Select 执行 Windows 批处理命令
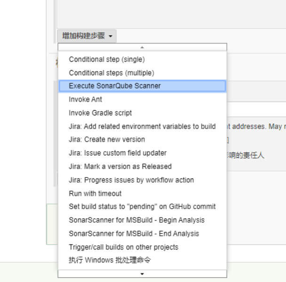This screenshot has width=286, height=282. [x=142, y=260]
